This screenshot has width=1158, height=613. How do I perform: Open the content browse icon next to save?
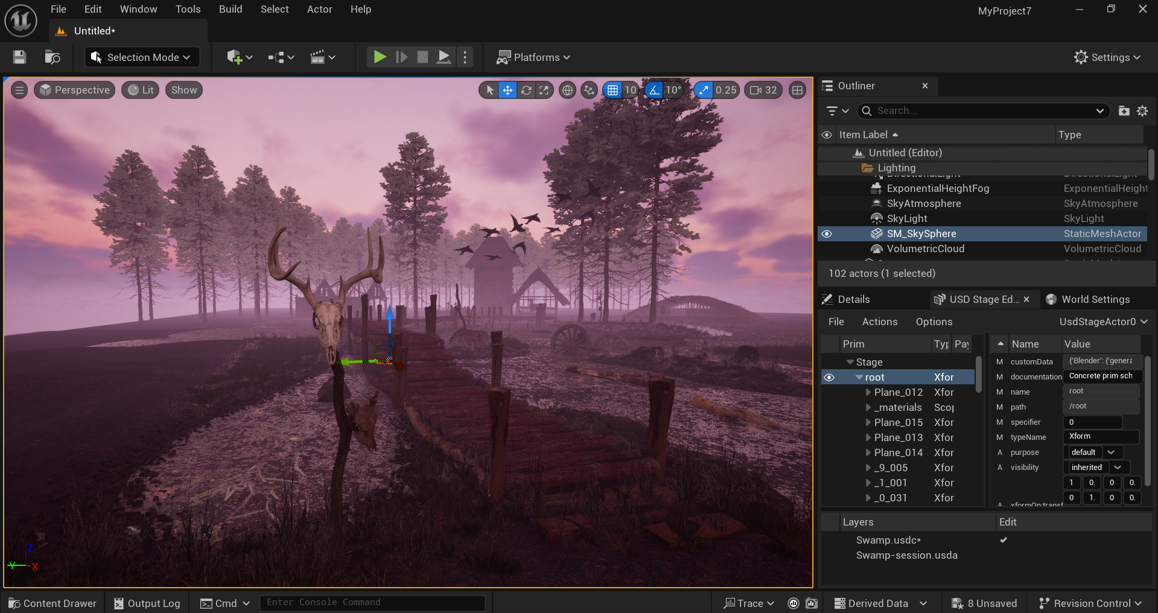pos(52,57)
